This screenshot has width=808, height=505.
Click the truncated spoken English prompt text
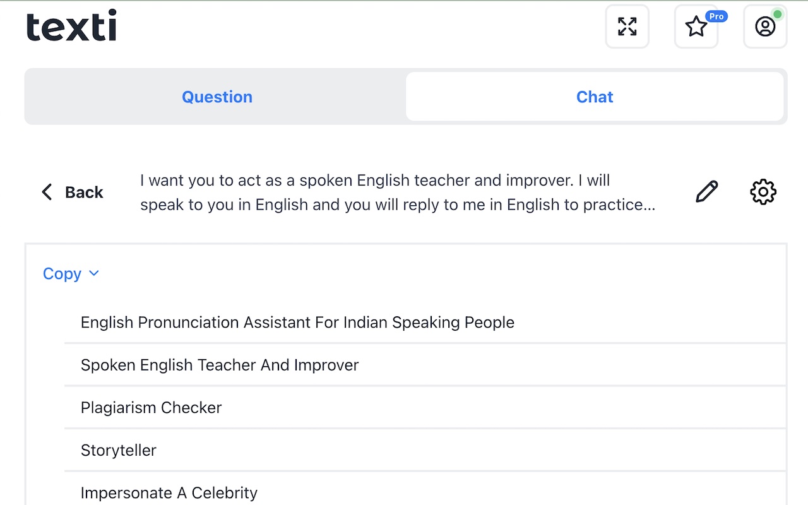point(398,193)
